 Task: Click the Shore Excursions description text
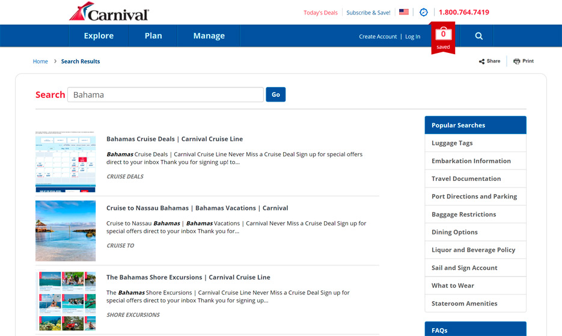[228, 296]
